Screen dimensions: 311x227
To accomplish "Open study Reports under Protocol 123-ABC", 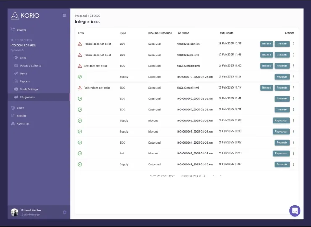I will click(25, 81).
